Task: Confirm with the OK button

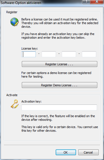Action: coord(66,152)
